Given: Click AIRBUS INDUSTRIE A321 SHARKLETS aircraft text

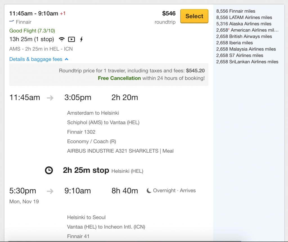Looking at the screenshot, I should click(x=112, y=151).
